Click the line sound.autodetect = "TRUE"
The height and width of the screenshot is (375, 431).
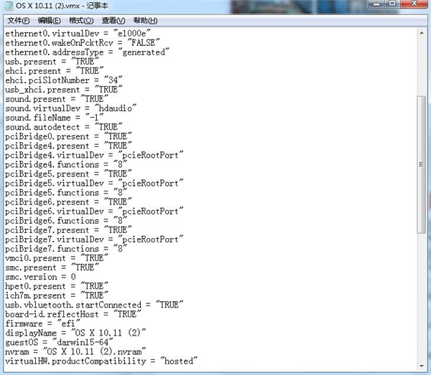(x=64, y=127)
